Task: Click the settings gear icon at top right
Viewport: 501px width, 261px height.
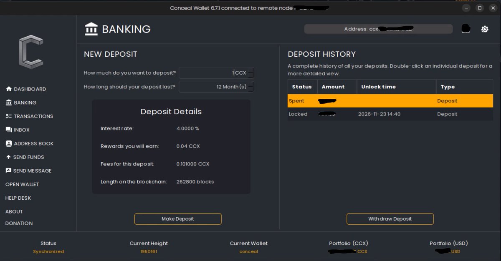Action: click(485, 29)
